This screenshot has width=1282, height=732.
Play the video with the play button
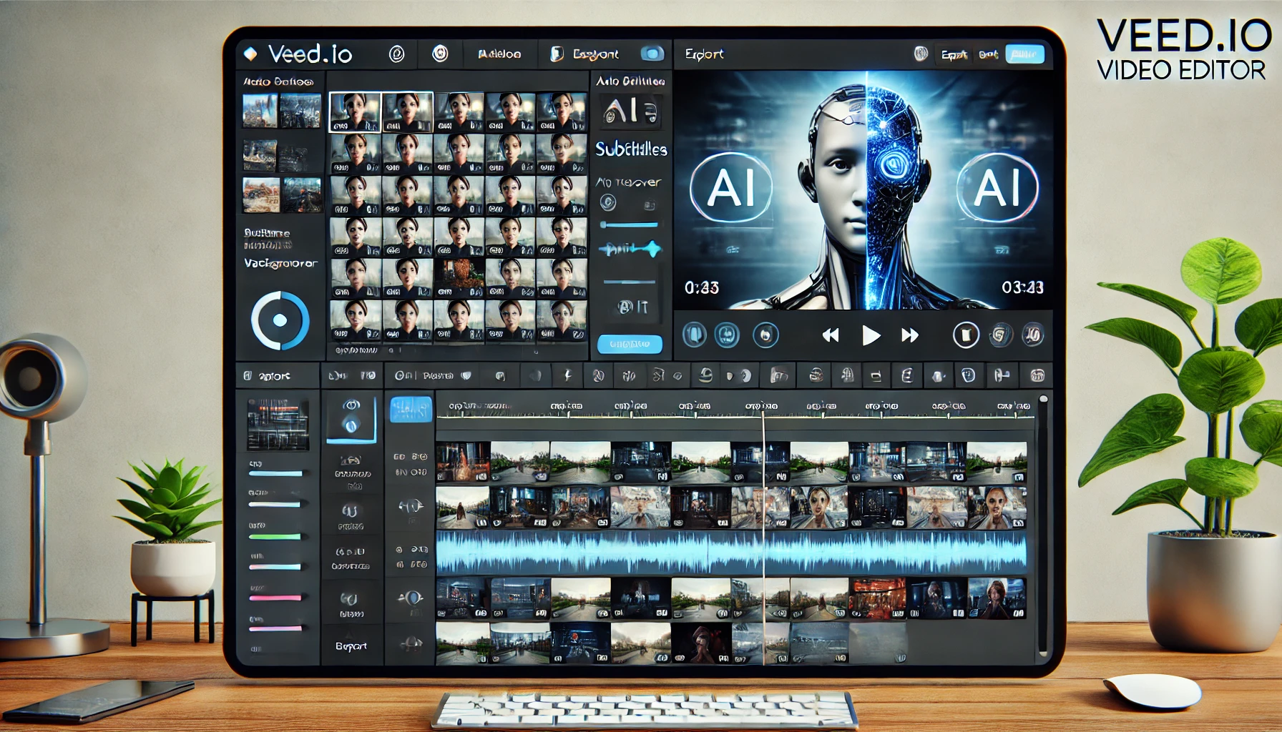point(871,335)
